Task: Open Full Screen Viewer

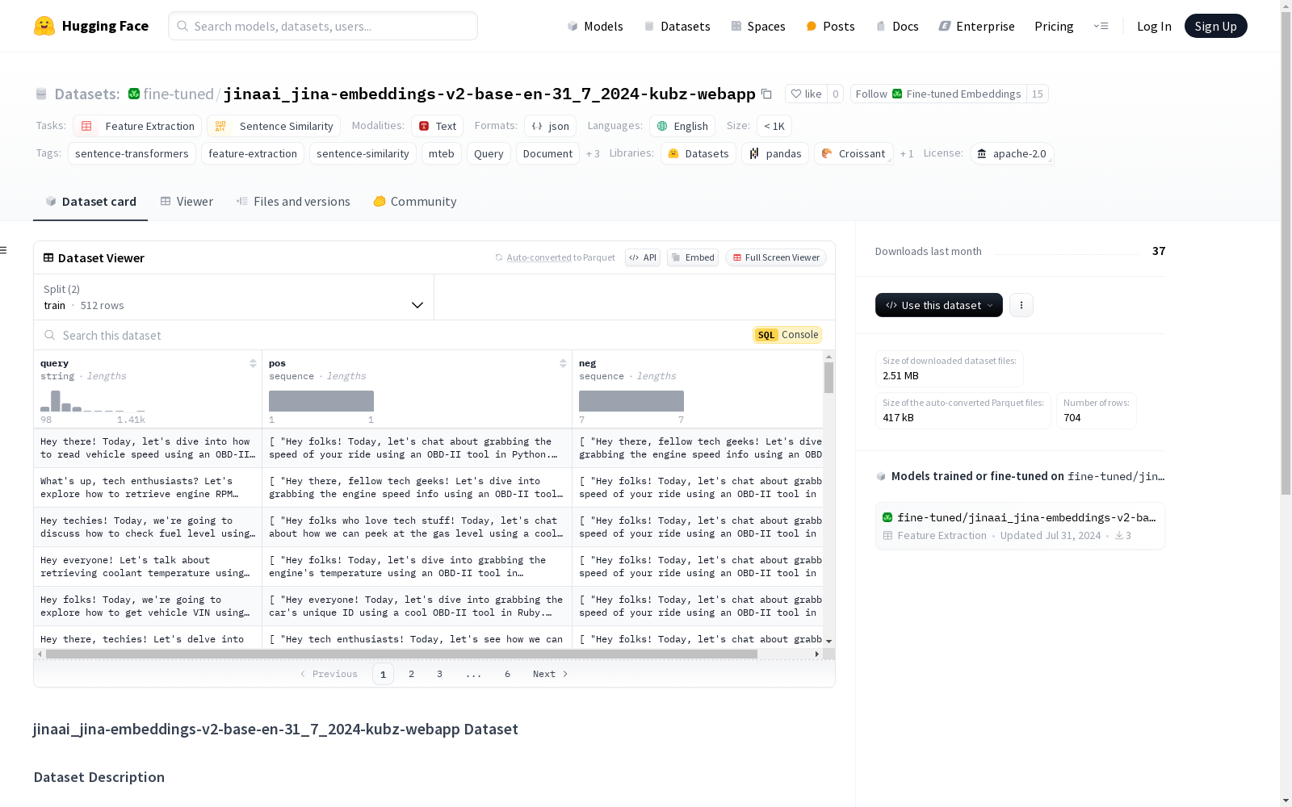Action: point(775,257)
